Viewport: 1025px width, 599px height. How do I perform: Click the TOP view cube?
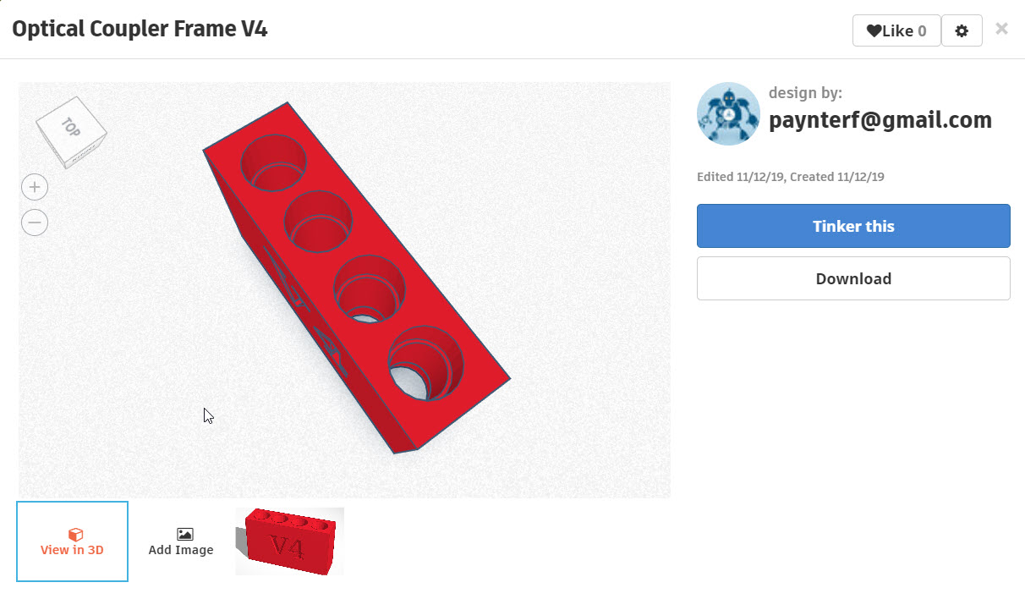point(71,131)
